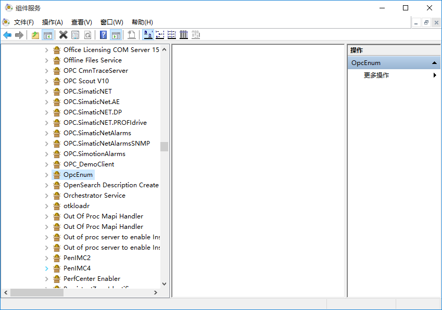This screenshot has width=442, height=310.
Task: Select the otkloadr entry text
Action: (x=77, y=206)
